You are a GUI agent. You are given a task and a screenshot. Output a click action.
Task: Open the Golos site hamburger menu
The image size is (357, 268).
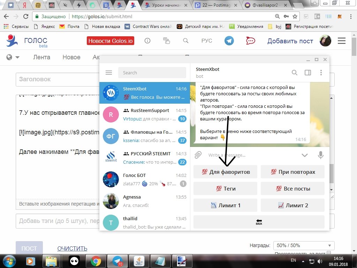342,41
